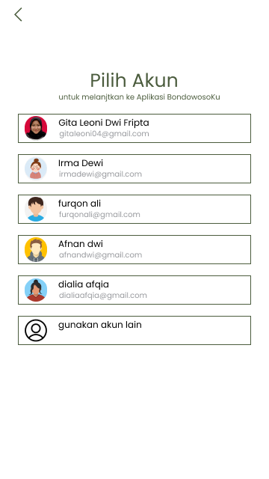Screen dimensions: 269x479
Task: Choose the dialia afqia account
Action: click(x=134, y=290)
